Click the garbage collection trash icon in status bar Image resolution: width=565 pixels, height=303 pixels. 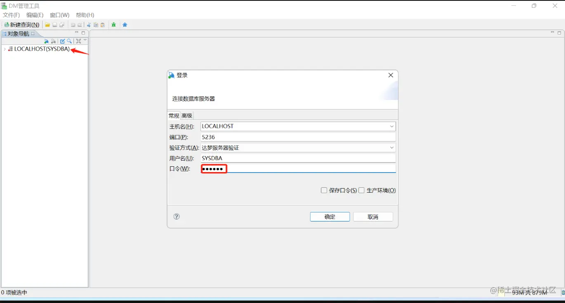pos(563,292)
